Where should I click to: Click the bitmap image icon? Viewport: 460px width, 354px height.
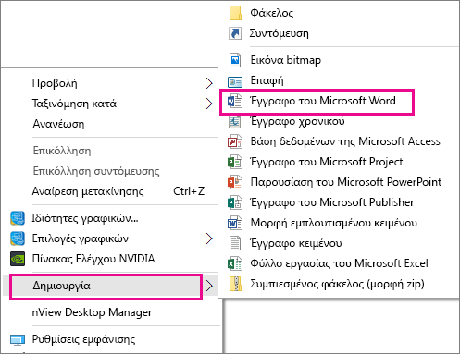click(x=235, y=60)
